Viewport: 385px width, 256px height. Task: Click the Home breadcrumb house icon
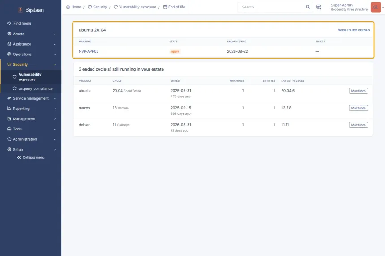click(68, 7)
